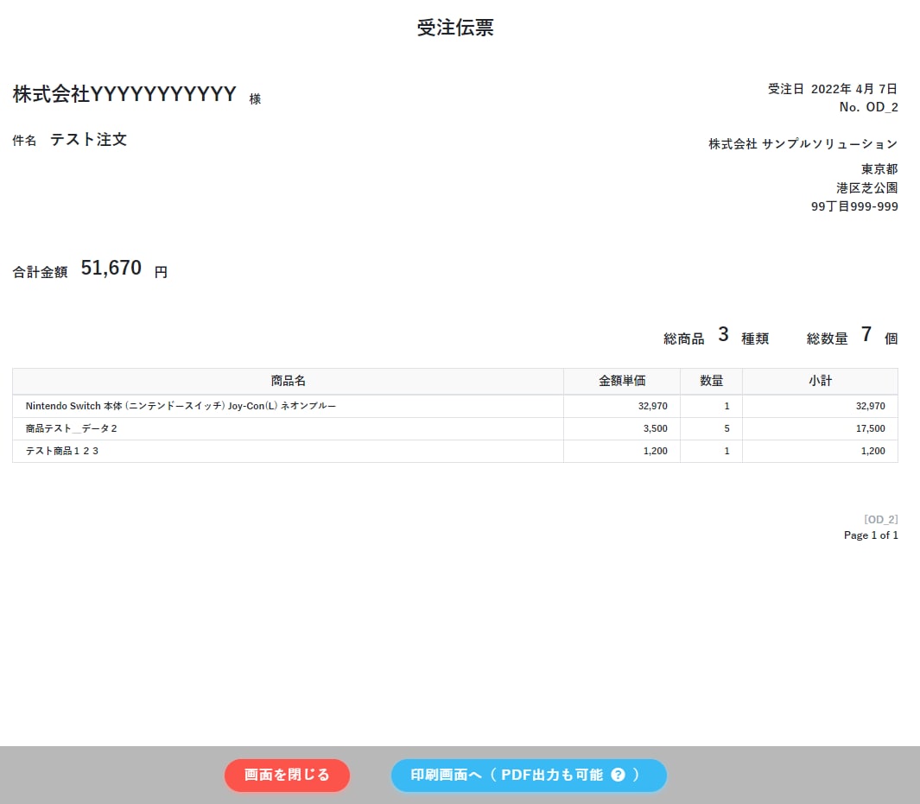Image resolution: width=920 pixels, height=804 pixels.
Task: Click total amount 51,670
Action: pyautogui.click(x=111, y=268)
